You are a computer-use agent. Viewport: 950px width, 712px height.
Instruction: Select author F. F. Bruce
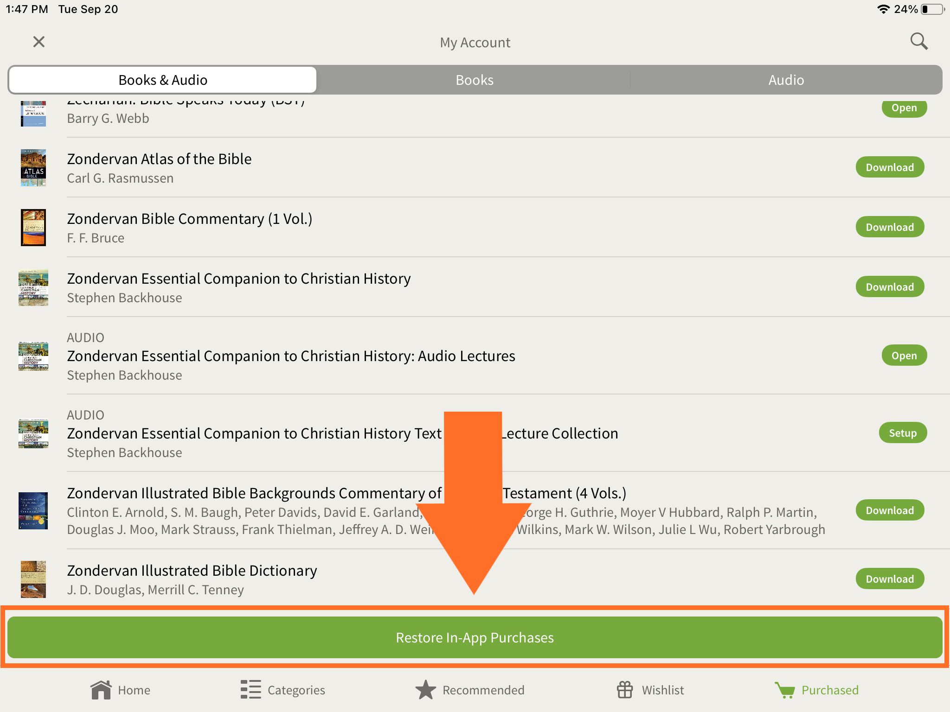(x=96, y=238)
